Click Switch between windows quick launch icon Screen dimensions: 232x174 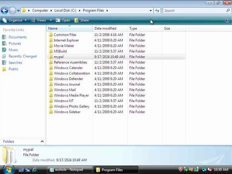[x=28, y=170]
